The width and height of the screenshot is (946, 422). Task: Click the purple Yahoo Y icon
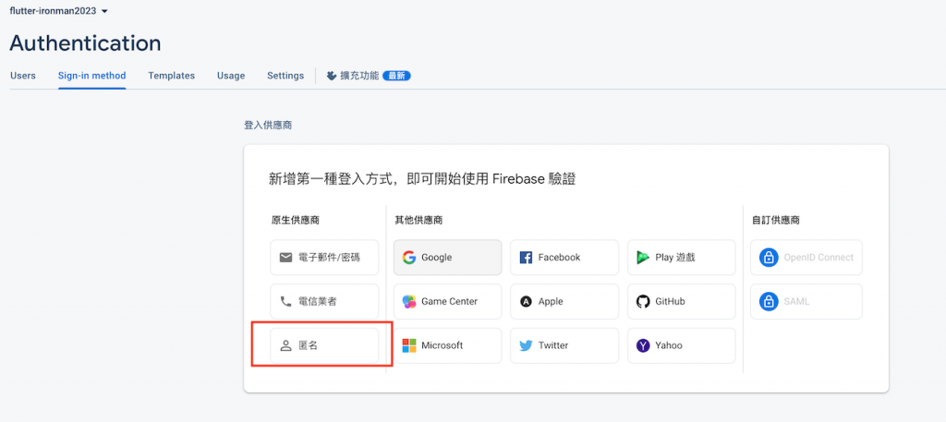click(643, 345)
